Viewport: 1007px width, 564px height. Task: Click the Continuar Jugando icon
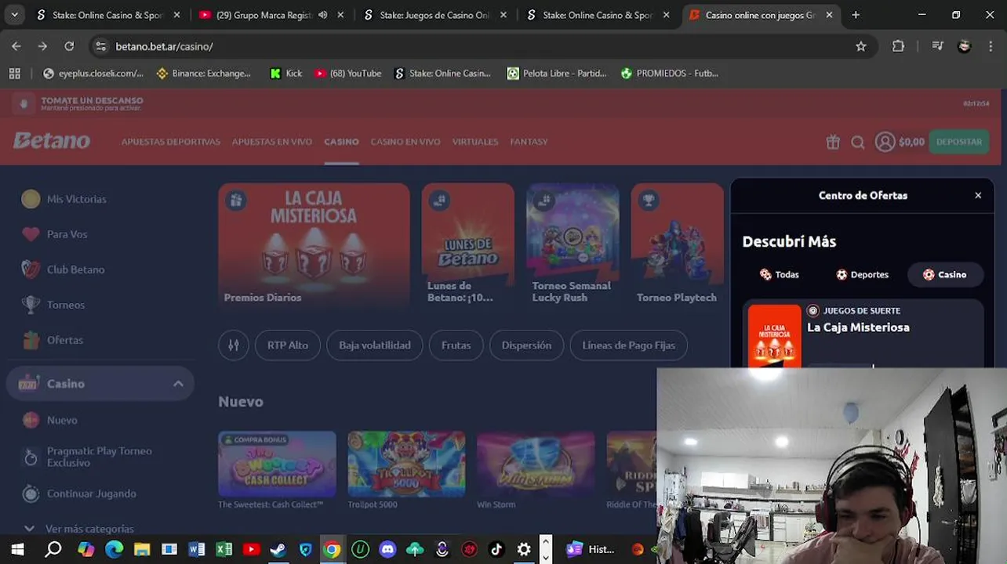pyautogui.click(x=31, y=493)
